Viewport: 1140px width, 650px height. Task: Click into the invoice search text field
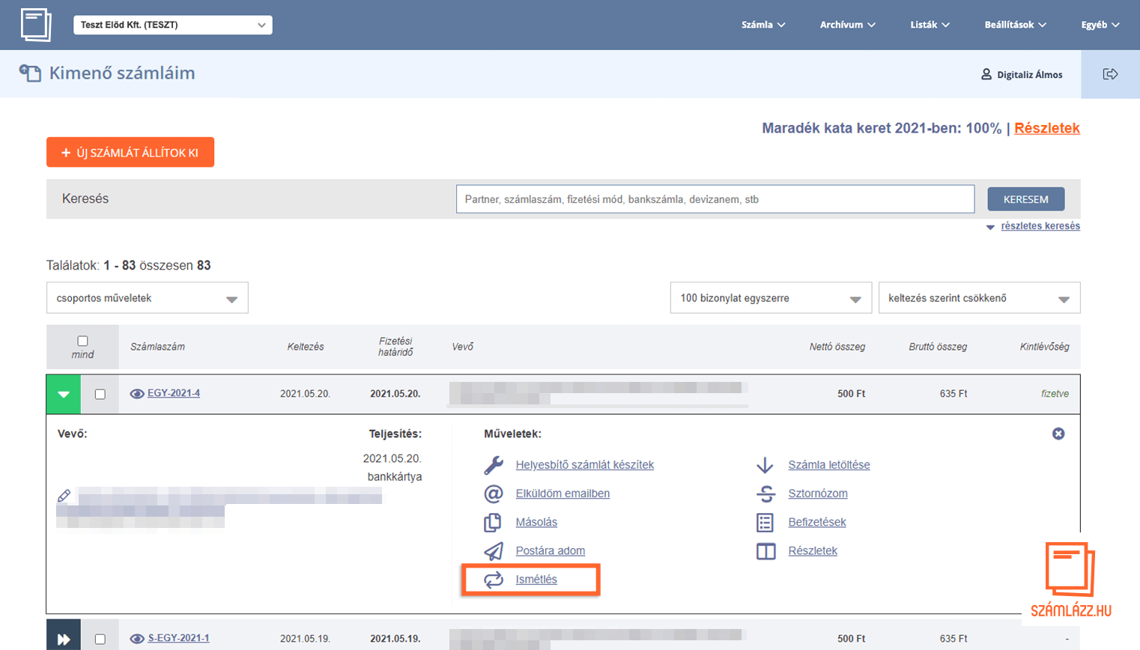[x=715, y=199]
